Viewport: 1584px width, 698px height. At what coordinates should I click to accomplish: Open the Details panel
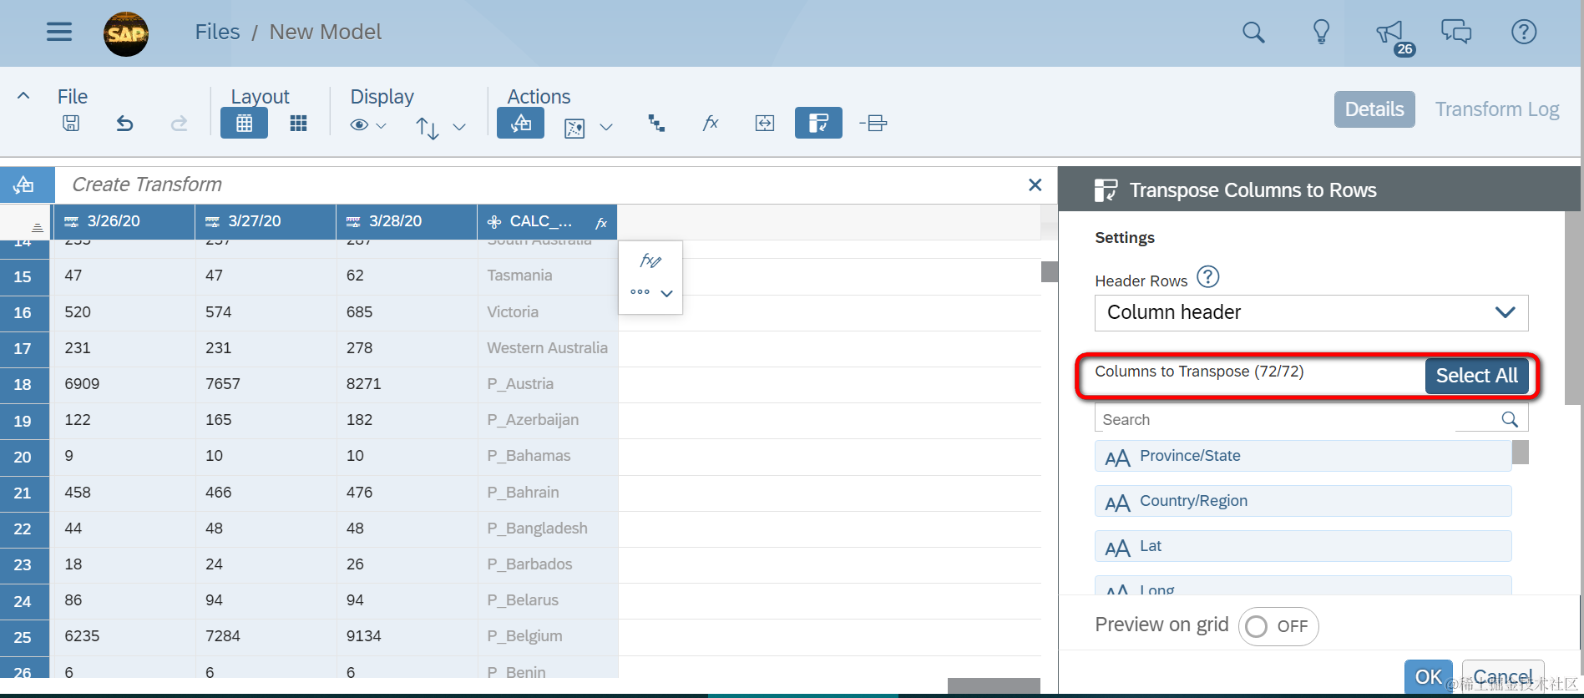pos(1374,109)
